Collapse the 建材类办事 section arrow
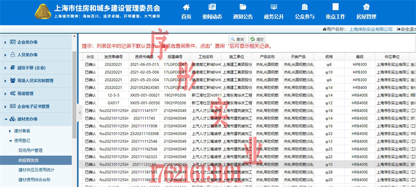416x187 pixels. [x=6, y=119]
